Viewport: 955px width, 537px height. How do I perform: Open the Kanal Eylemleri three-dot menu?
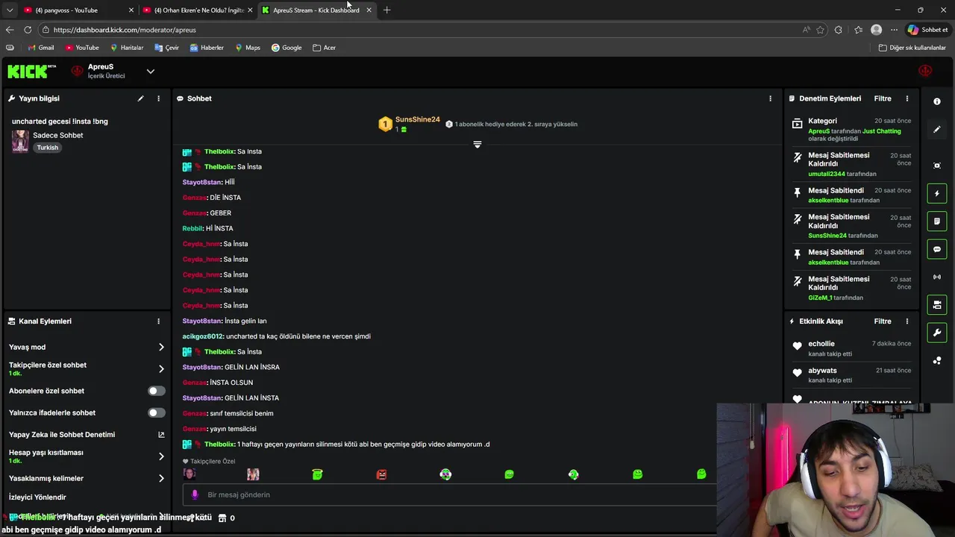158,321
